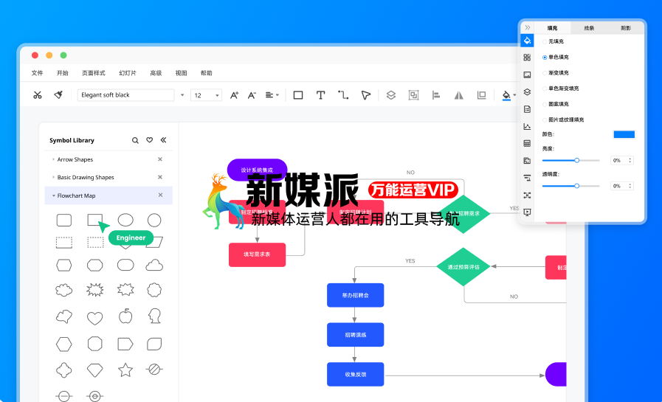The width and height of the screenshot is (662, 402).
Task: Pick the star shape symbol
Action: 125,370
